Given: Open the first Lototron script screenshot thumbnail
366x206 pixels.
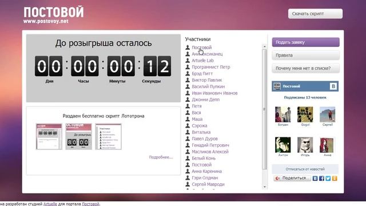Looking at the screenshot, I should click(49, 137).
